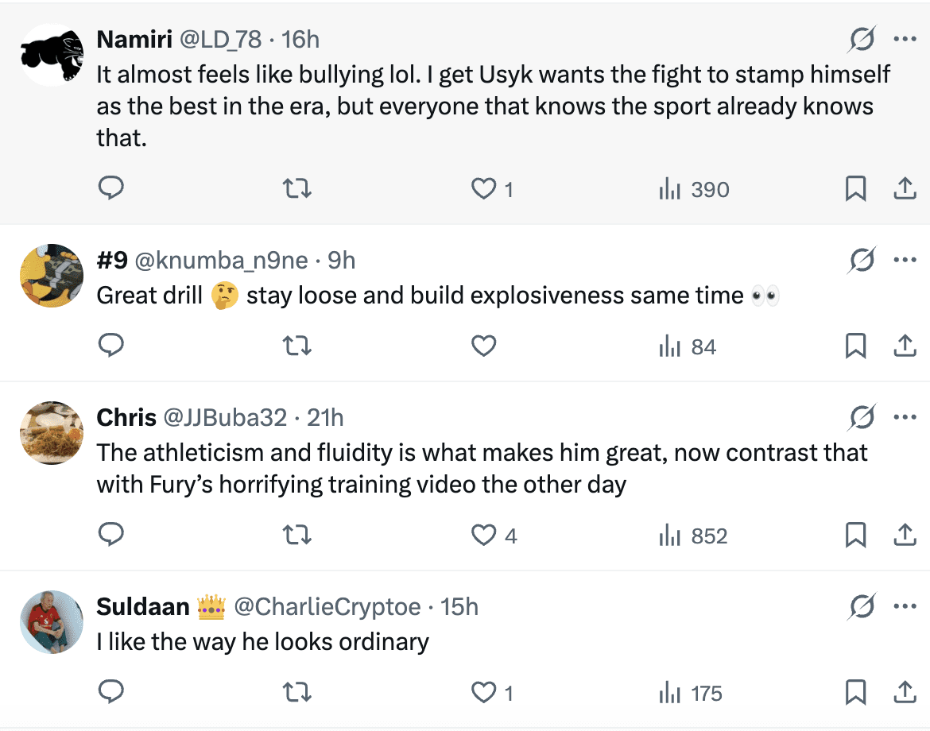
Task: Expand more menu on Chris's tweet
Action: pos(905,416)
